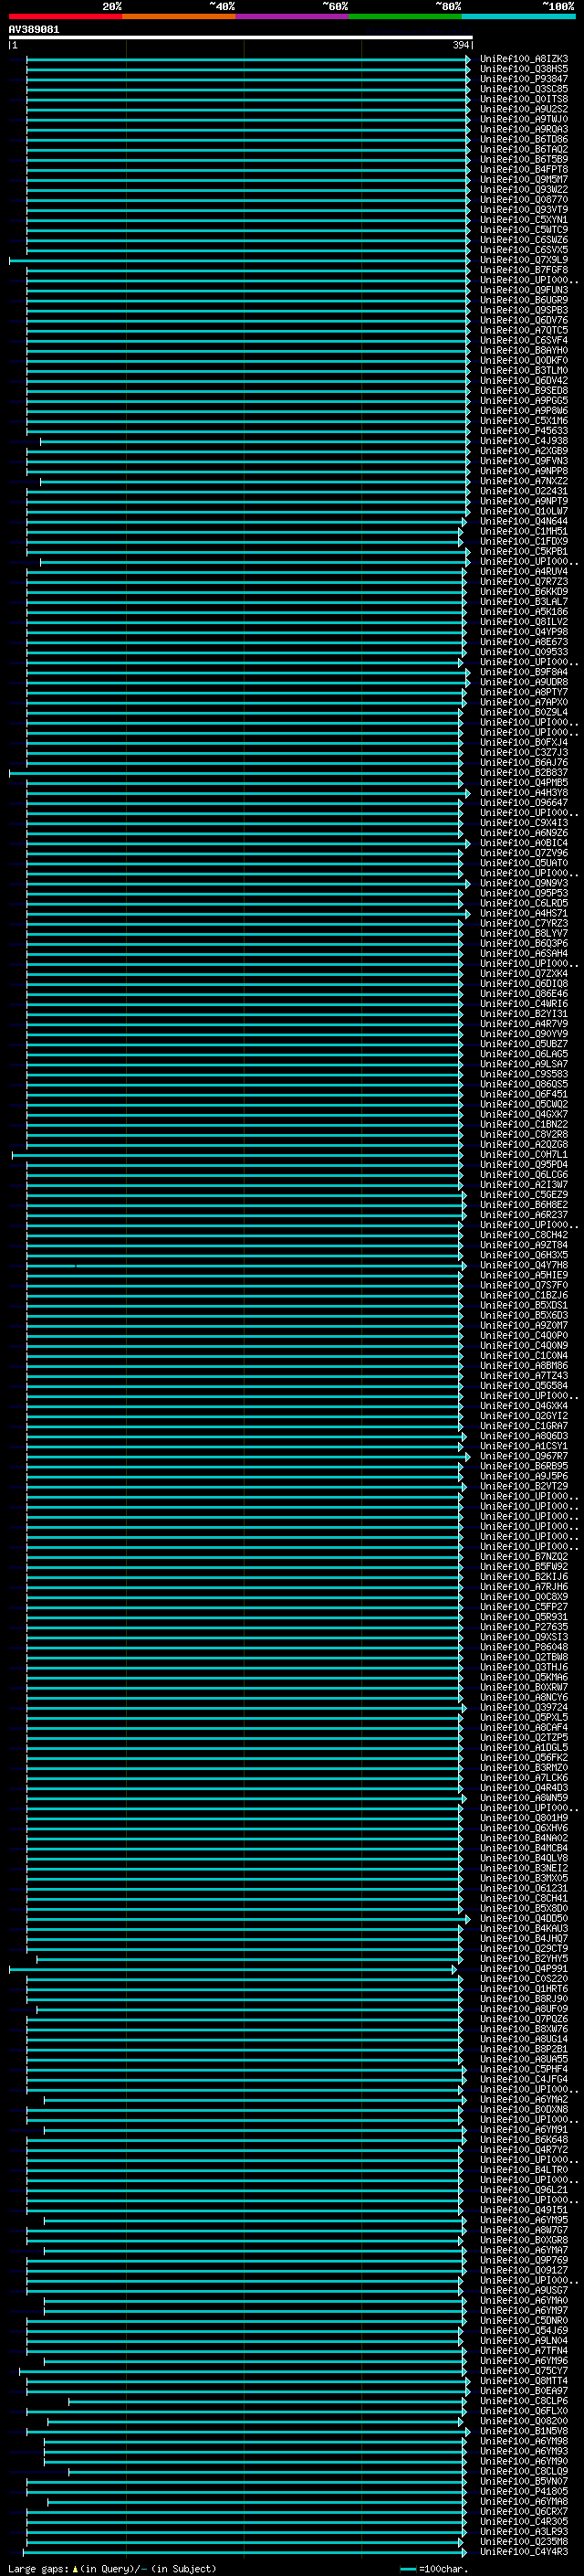Select the UniRef100_C1BZJ6 label
584x2576 pixels.
524,1295
